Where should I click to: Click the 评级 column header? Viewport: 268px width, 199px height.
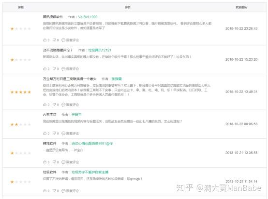pos(21,7)
